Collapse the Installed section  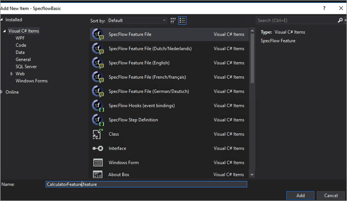[x=1, y=20]
